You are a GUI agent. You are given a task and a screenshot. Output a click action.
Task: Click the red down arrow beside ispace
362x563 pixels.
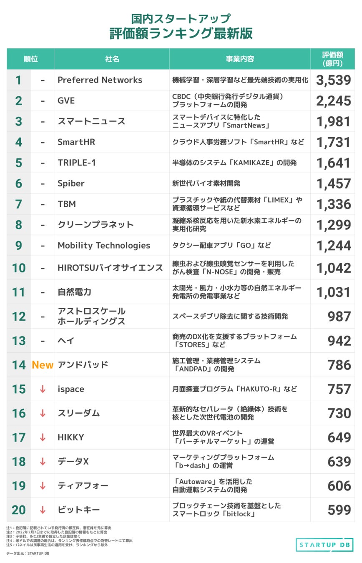coord(43,389)
